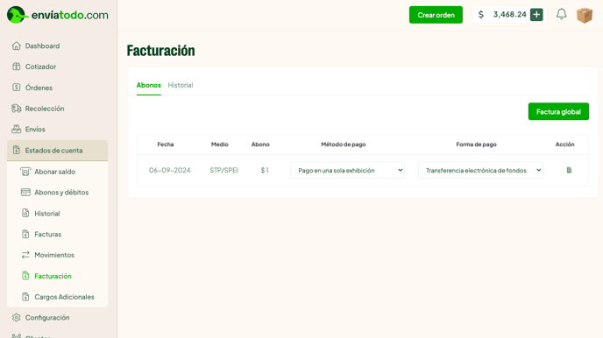This screenshot has width=603, height=338.
Task: Click the Estados de cuenta document icon
Action: [16, 151]
